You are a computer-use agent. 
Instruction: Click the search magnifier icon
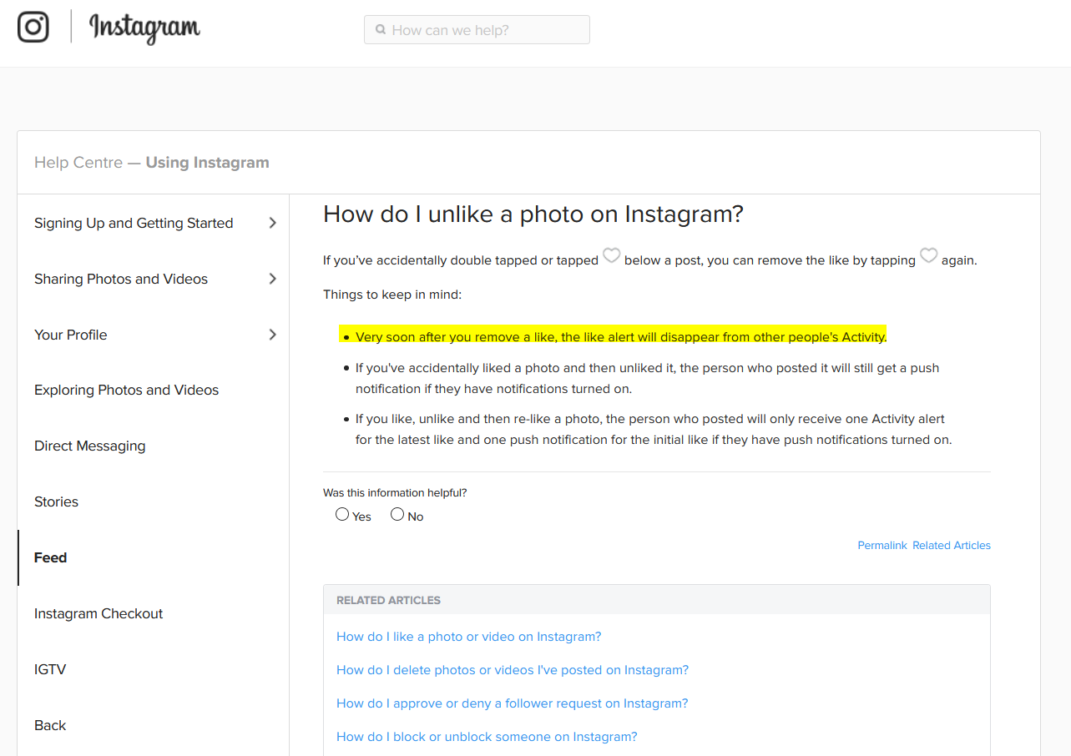tap(381, 30)
